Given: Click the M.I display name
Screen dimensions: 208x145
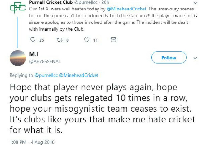Looking at the screenshot, I should [33, 54].
